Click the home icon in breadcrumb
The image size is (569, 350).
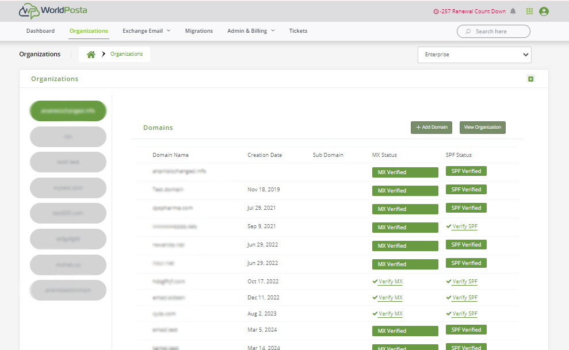91,55
